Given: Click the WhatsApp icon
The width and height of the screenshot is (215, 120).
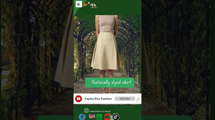Looking at the screenshot, I should [x=99, y=117].
